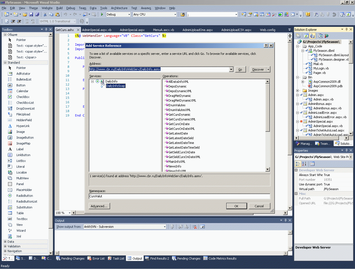
Task: Click the Copy icon in the toolbar
Action: 51,14
